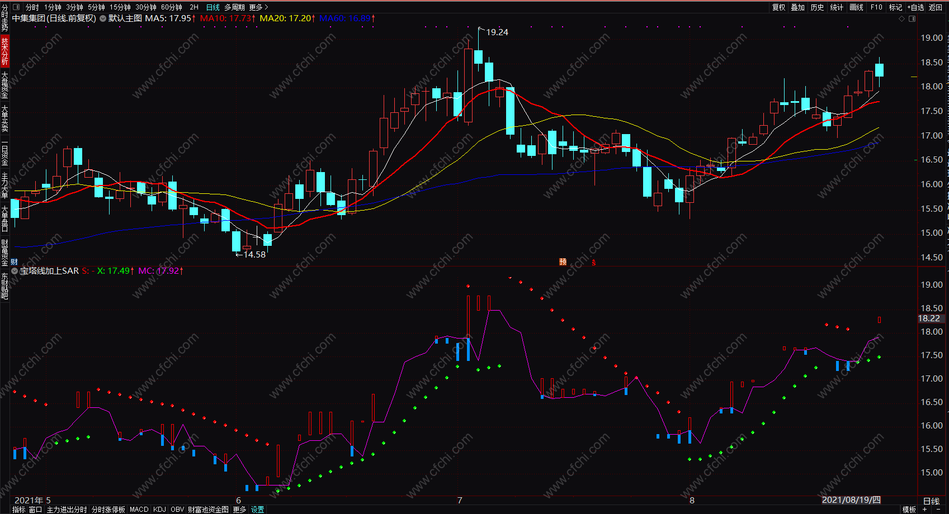The height and width of the screenshot is (514, 949).
Task: Click the 19.24 high price label
Action: coord(497,32)
